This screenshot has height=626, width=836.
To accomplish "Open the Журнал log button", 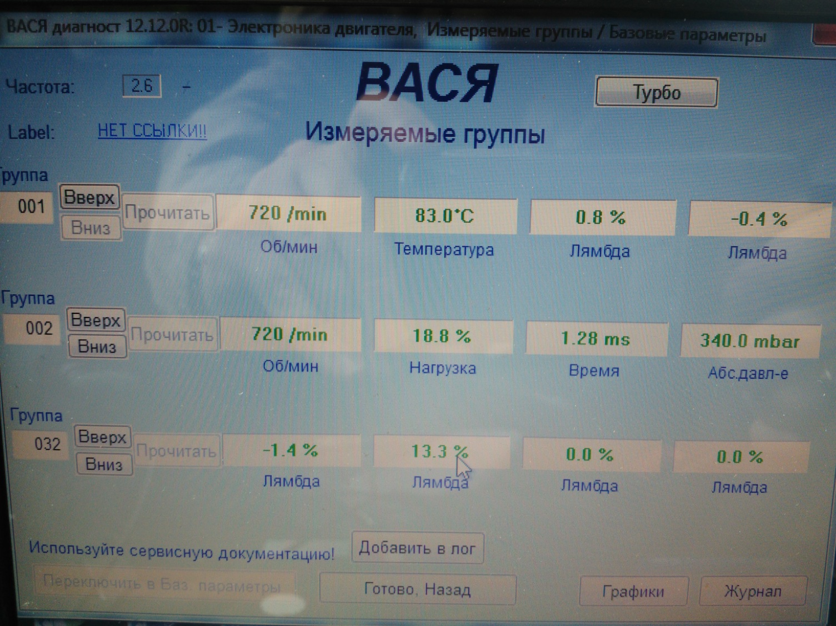I will tap(753, 592).
